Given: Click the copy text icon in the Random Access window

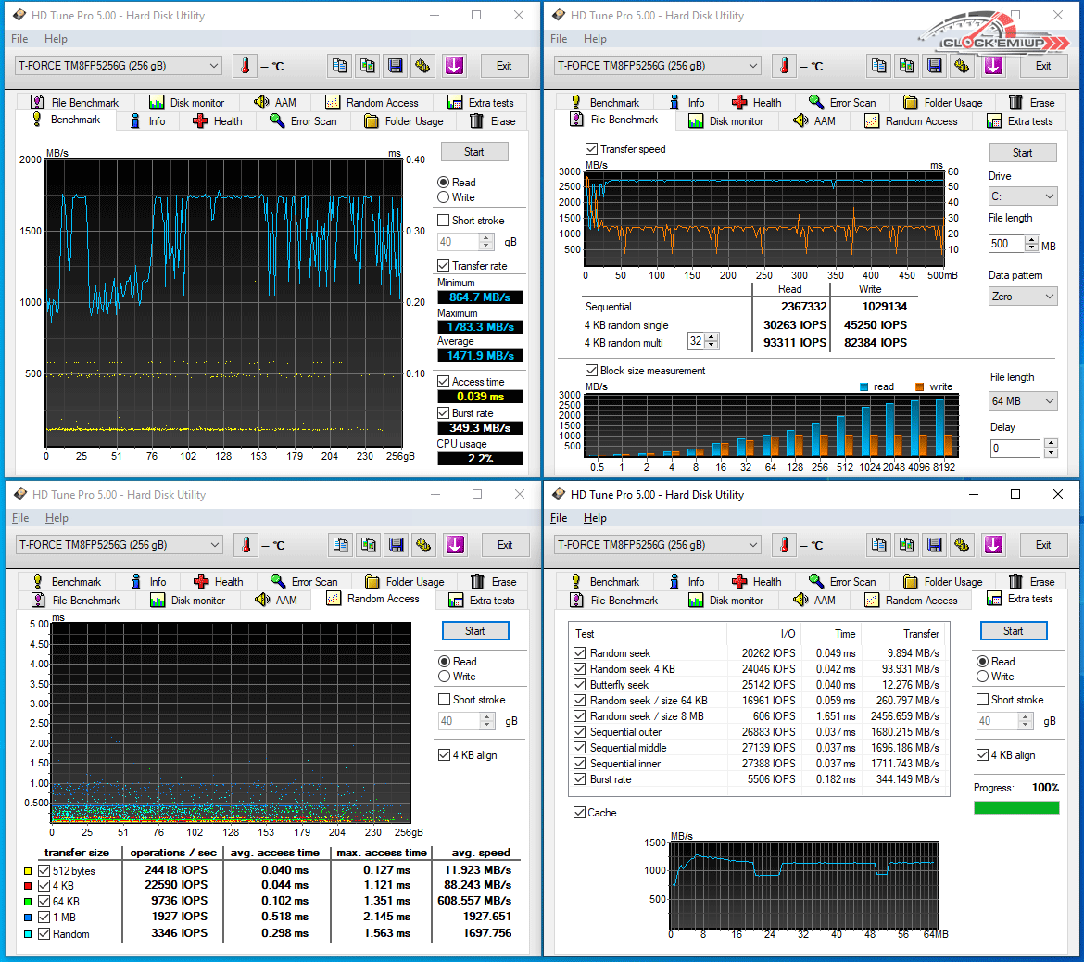Looking at the screenshot, I should pyautogui.click(x=341, y=545).
